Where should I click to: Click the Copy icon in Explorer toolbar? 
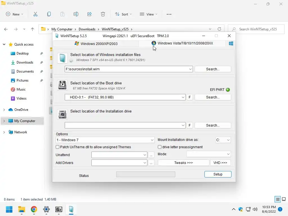pos(49,14)
